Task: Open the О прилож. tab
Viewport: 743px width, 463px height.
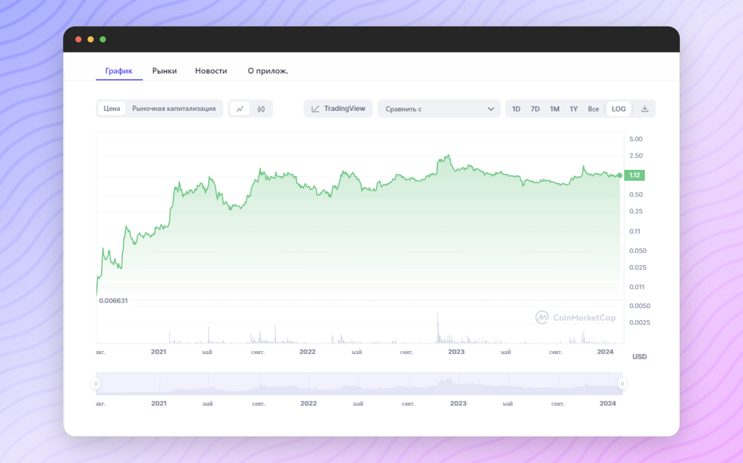Action: click(x=268, y=71)
